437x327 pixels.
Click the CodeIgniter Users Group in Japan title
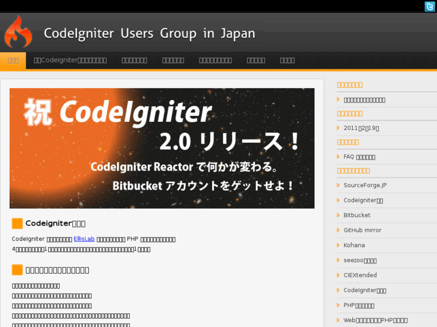pos(150,34)
